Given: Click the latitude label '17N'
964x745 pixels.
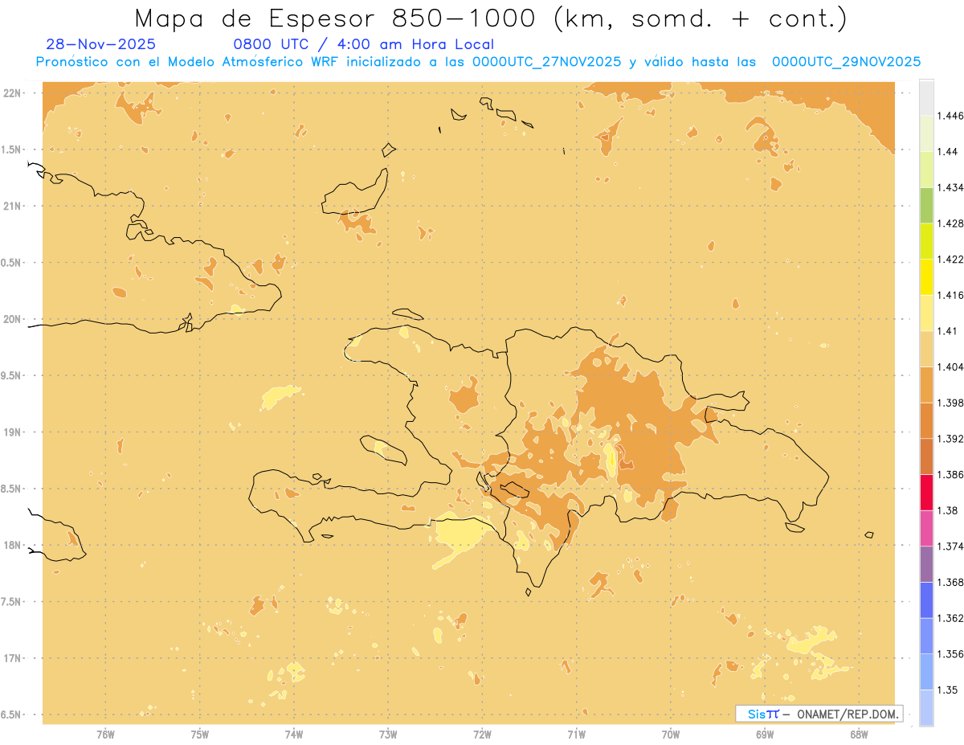Looking at the screenshot, I should click(13, 658).
